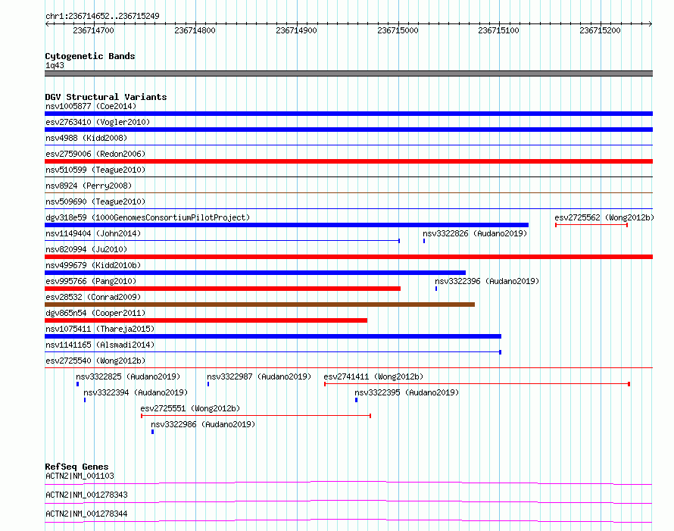This screenshot has height=531, width=674.
Task: Select nsv8924 (Perry2008) variant label
Action: (x=89, y=186)
